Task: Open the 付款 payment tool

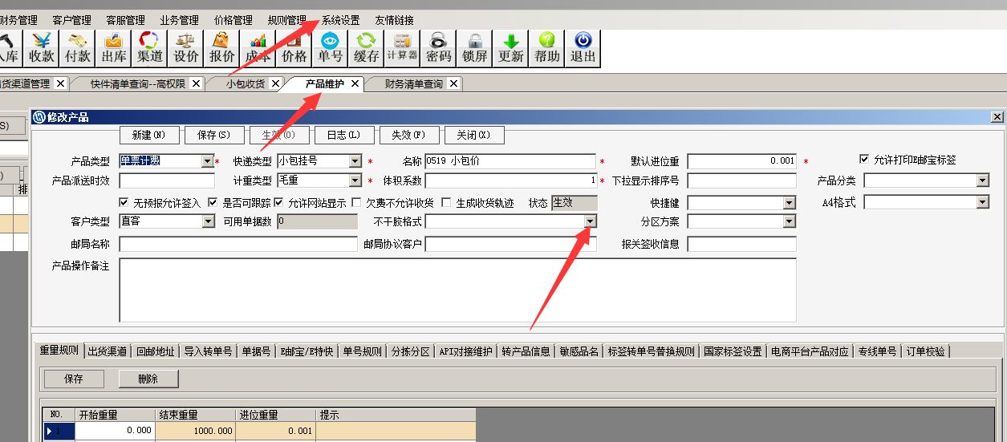Action: (78, 47)
